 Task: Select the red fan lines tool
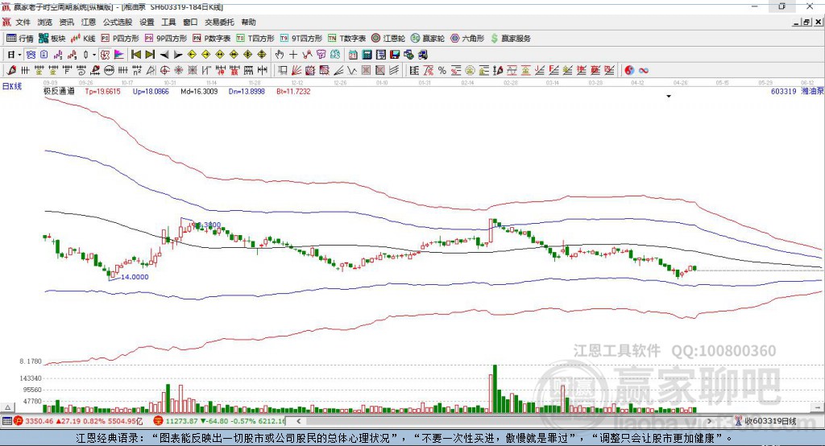pyautogui.click(x=296, y=71)
